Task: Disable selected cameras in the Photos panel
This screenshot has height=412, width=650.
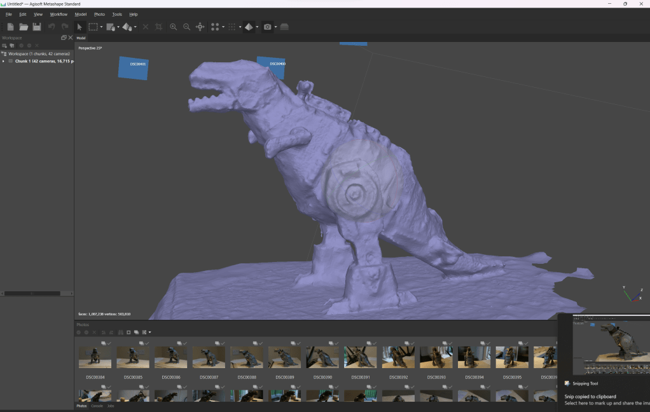Action: (x=86, y=332)
